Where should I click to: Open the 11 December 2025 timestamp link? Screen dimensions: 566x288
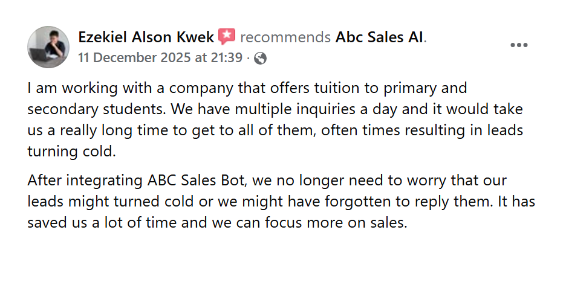(x=160, y=58)
